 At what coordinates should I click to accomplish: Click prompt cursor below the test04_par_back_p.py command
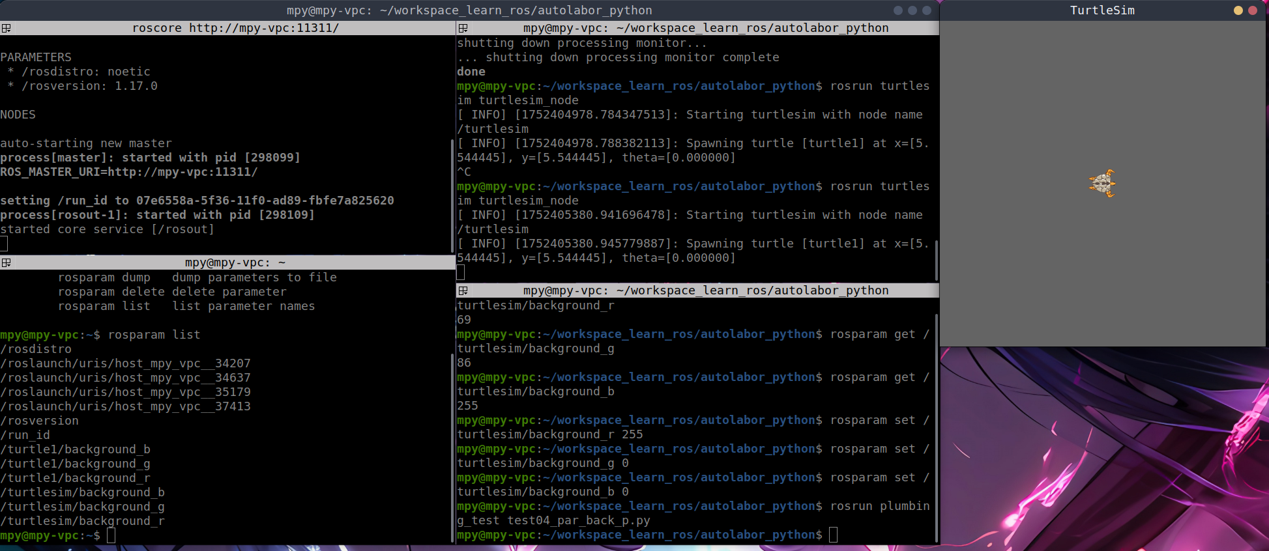point(833,535)
